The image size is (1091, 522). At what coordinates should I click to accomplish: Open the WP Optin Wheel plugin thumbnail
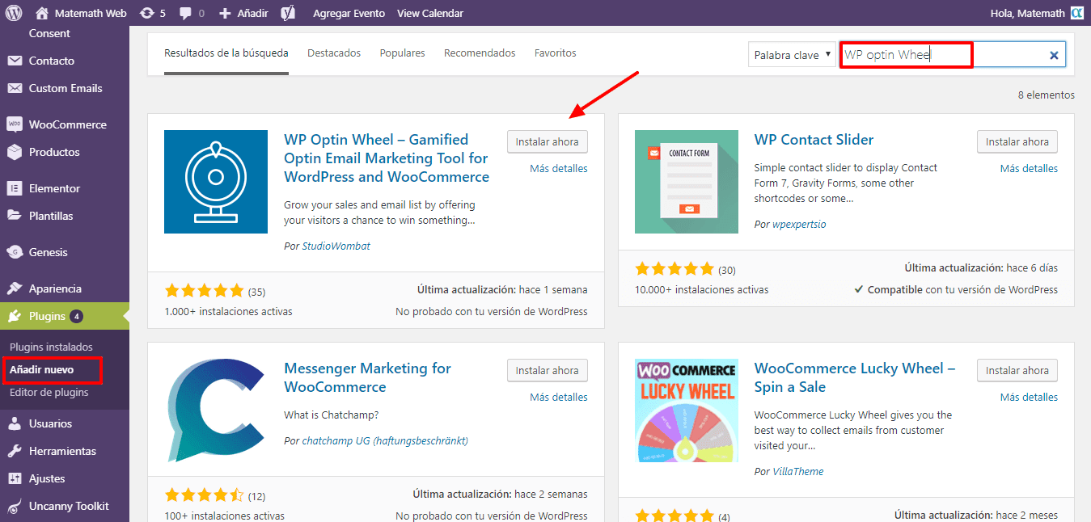(x=216, y=182)
